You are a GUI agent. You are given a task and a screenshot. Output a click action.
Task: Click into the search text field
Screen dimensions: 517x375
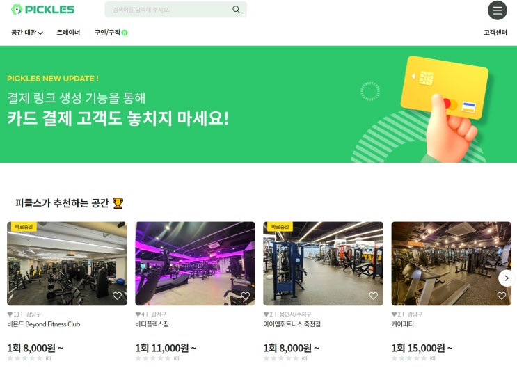pos(168,10)
